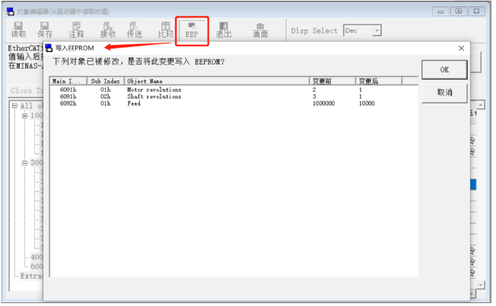Minimize the object editor window
The height and width of the screenshot is (306, 496).
coord(440,12)
